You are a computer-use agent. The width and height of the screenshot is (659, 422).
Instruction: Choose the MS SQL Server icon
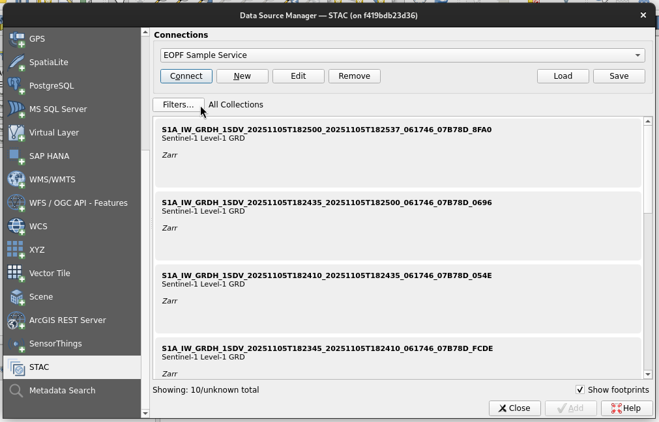click(16, 109)
